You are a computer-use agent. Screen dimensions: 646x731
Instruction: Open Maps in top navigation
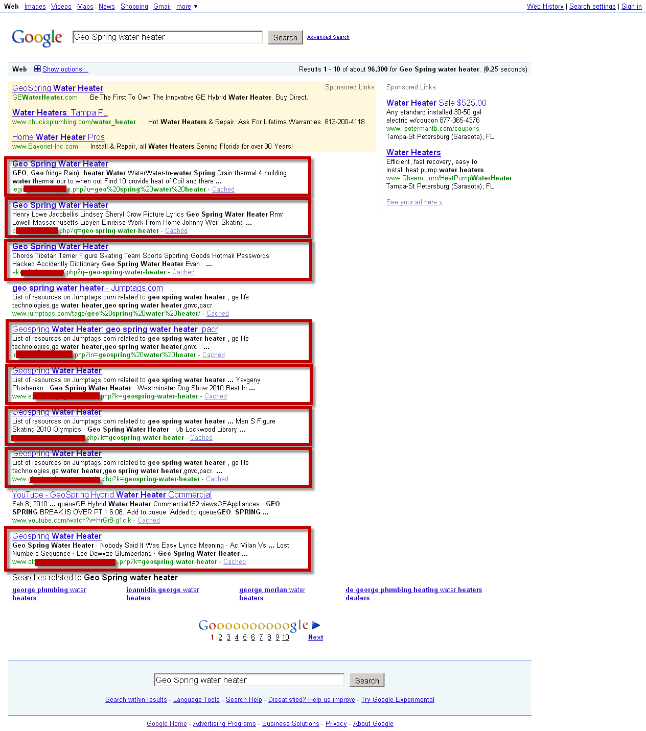pyautogui.click(x=85, y=7)
